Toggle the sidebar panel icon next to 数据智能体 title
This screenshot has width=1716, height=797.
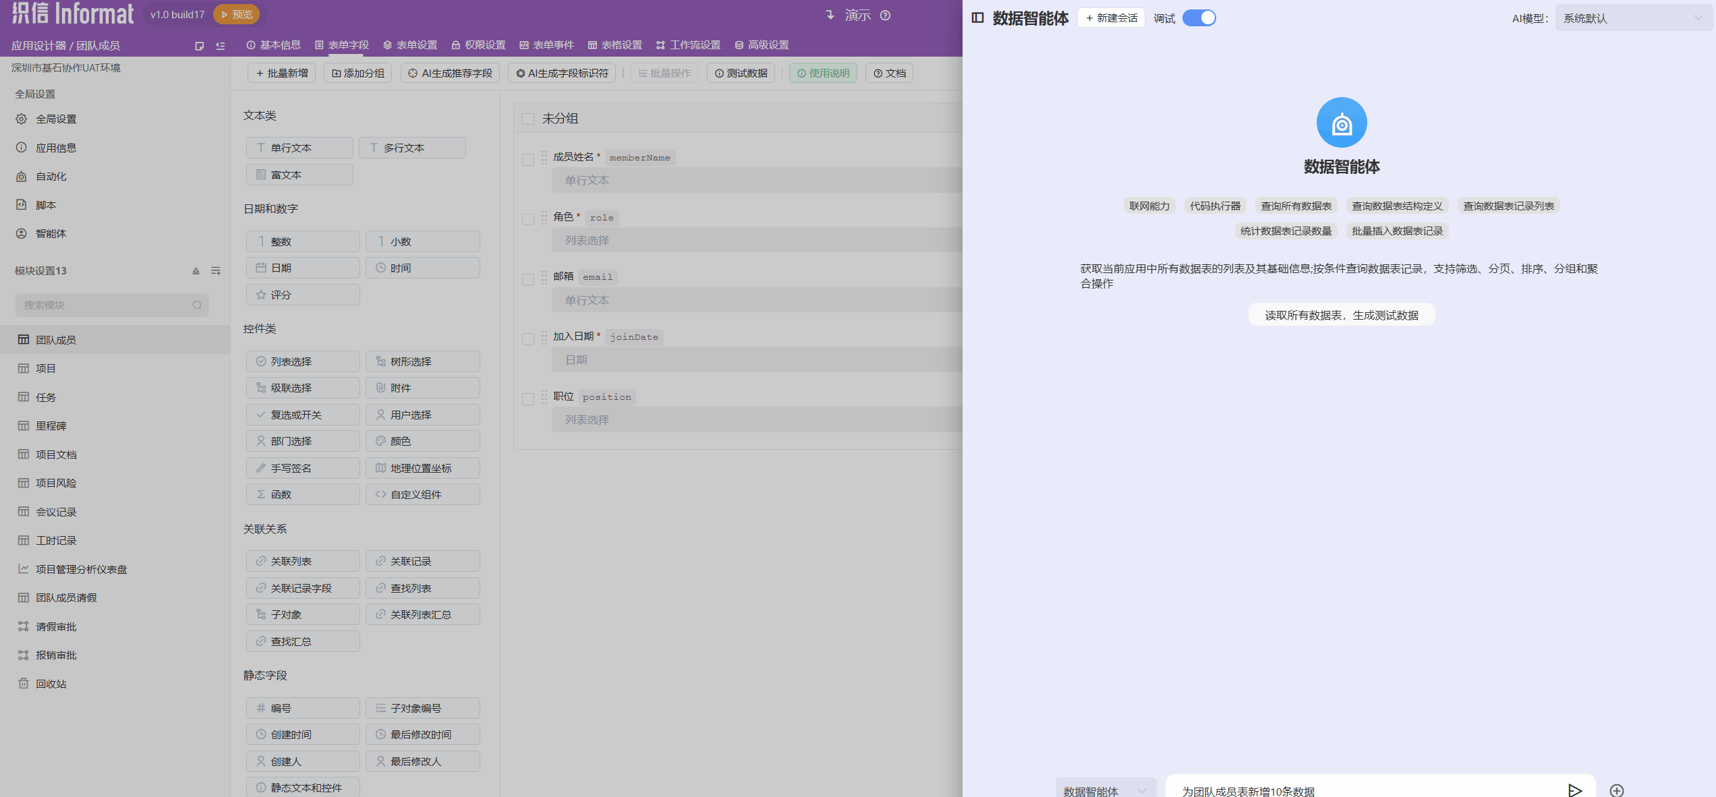pos(977,18)
